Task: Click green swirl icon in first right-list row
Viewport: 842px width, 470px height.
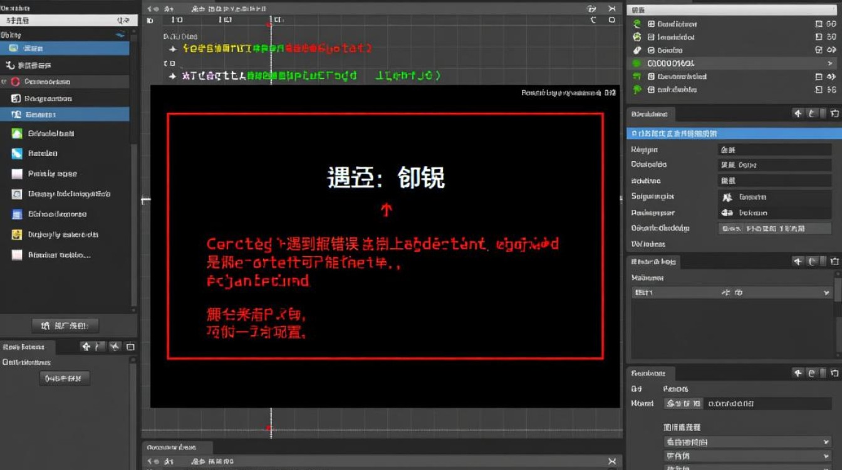Action: click(637, 24)
